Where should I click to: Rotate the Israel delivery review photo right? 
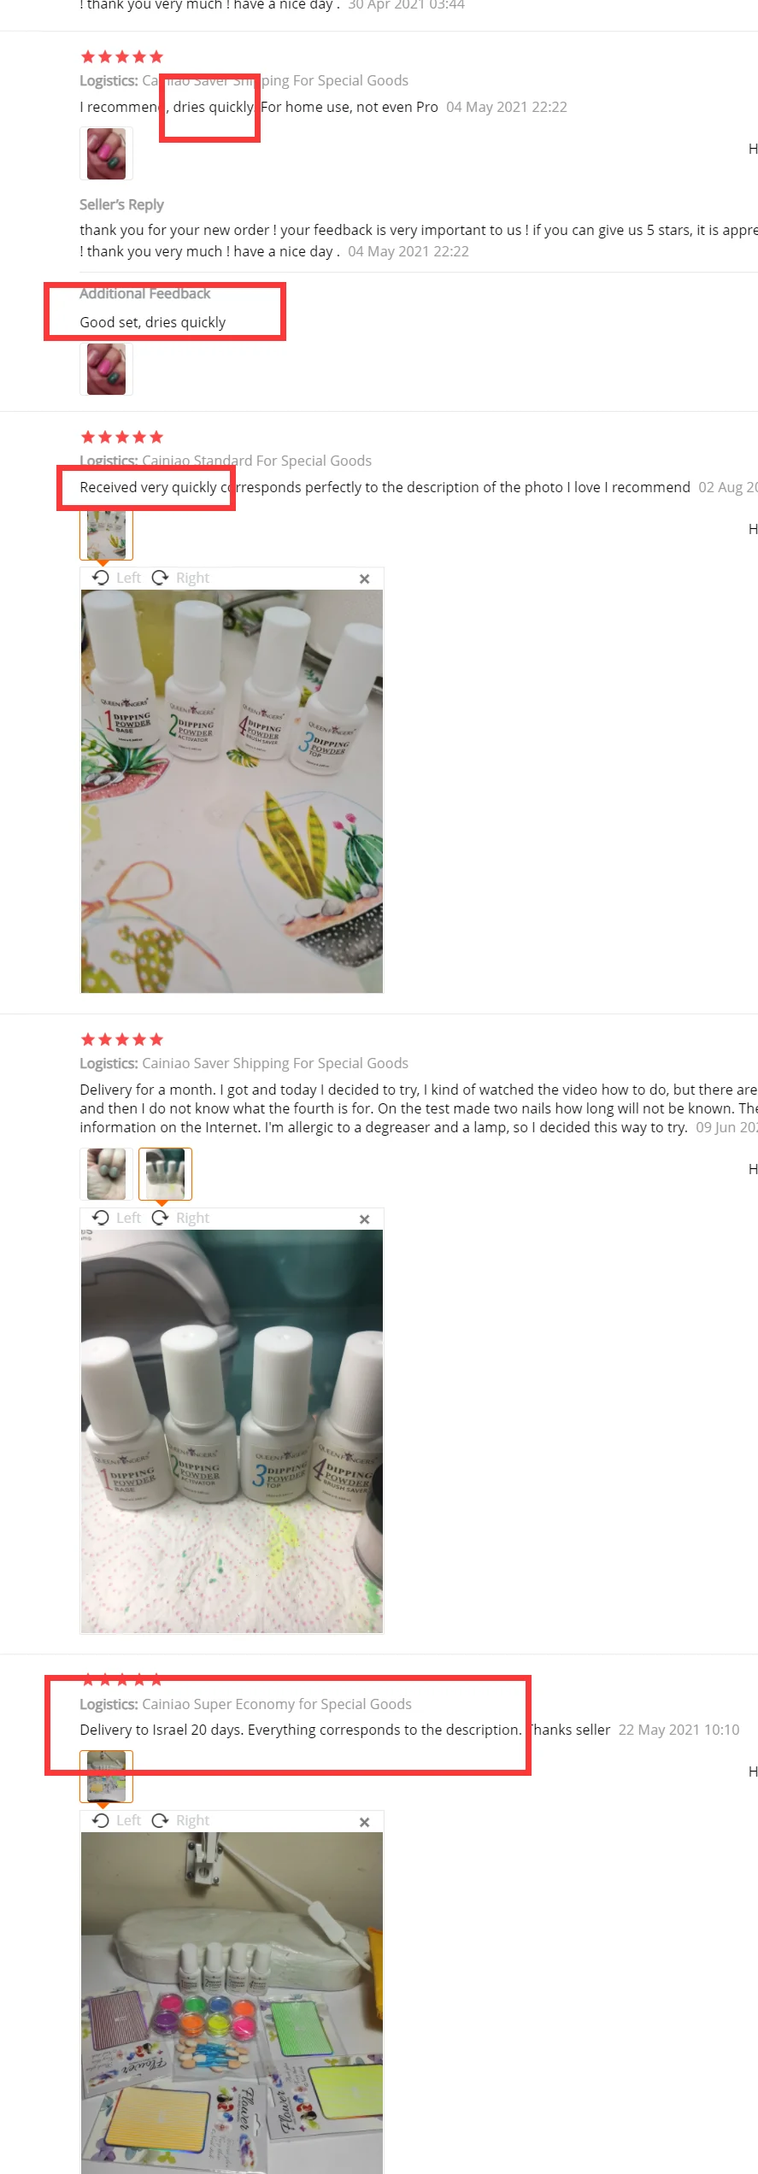click(180, 1820)
